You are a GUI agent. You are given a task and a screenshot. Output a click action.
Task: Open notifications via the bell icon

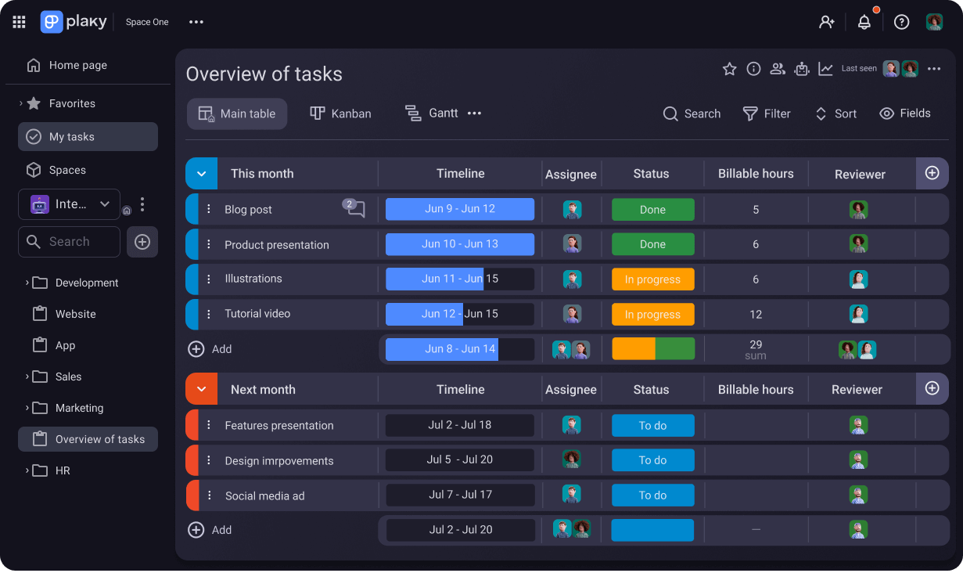[864, 21]
